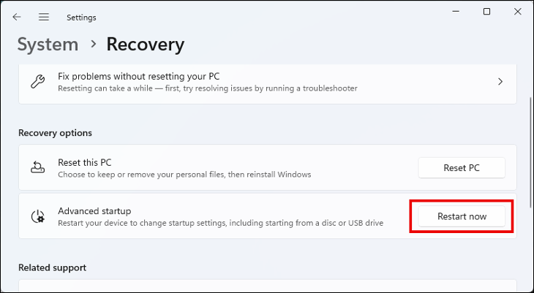Go back using the back arrow
This screenshot has width=534, height=293.
pyautogui.click(x=17, y=17)
